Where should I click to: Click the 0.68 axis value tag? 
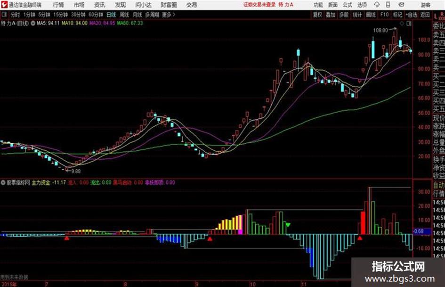point(419,231)
